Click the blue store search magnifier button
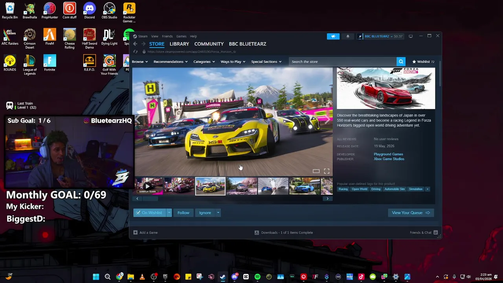This screenshot has height=283, width=503. (401, 62)
